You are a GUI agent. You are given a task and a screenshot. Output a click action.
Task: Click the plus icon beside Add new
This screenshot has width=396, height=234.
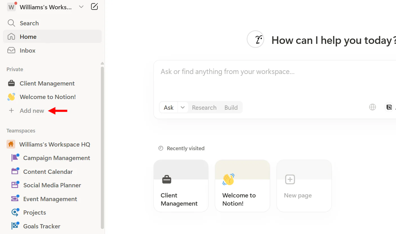11,111
